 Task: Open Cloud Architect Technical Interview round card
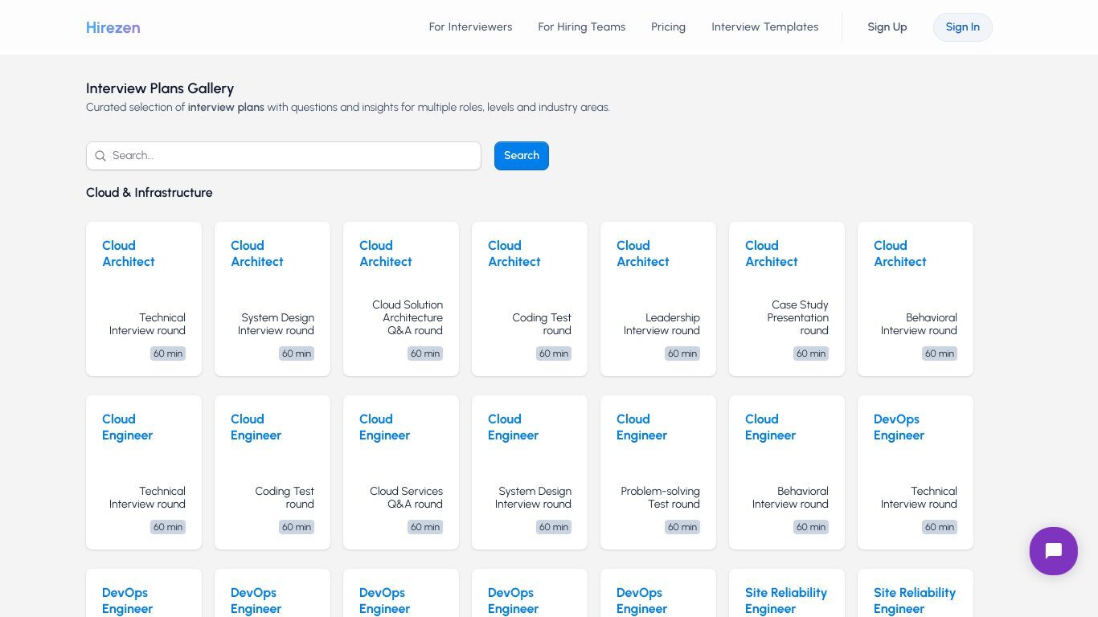tap(144, 299)
